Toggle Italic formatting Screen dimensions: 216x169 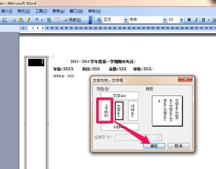point(196,20)
